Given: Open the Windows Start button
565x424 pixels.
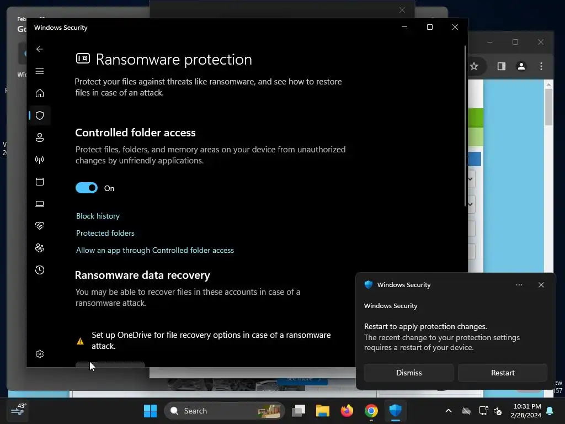Looking at the screenshot, I should click(x=150, y=411).
